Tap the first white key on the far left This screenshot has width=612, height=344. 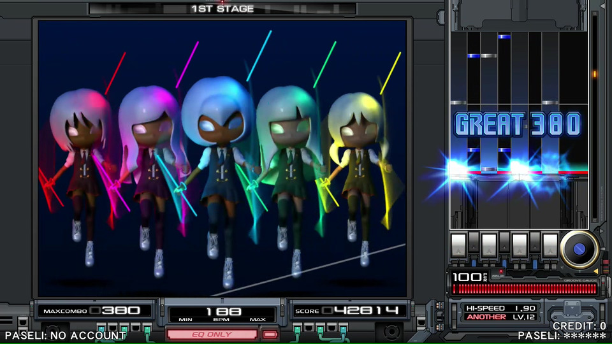(x=458, y=245)
